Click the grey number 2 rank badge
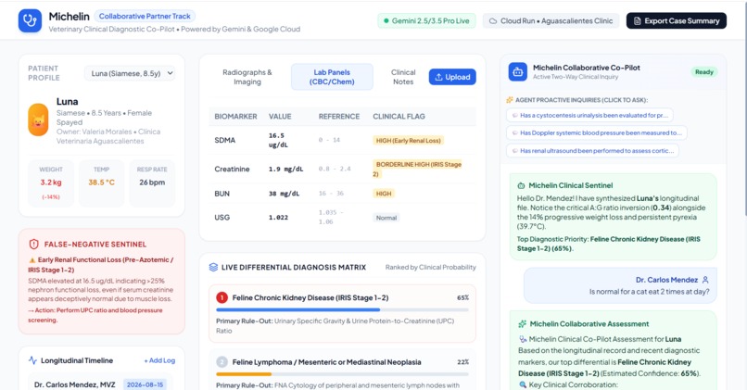The height and width of the screenshot is (390, 747). pos(222,362)
